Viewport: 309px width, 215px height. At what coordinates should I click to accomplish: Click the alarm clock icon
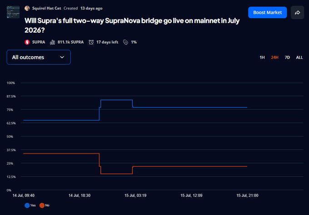pos(91,42)
